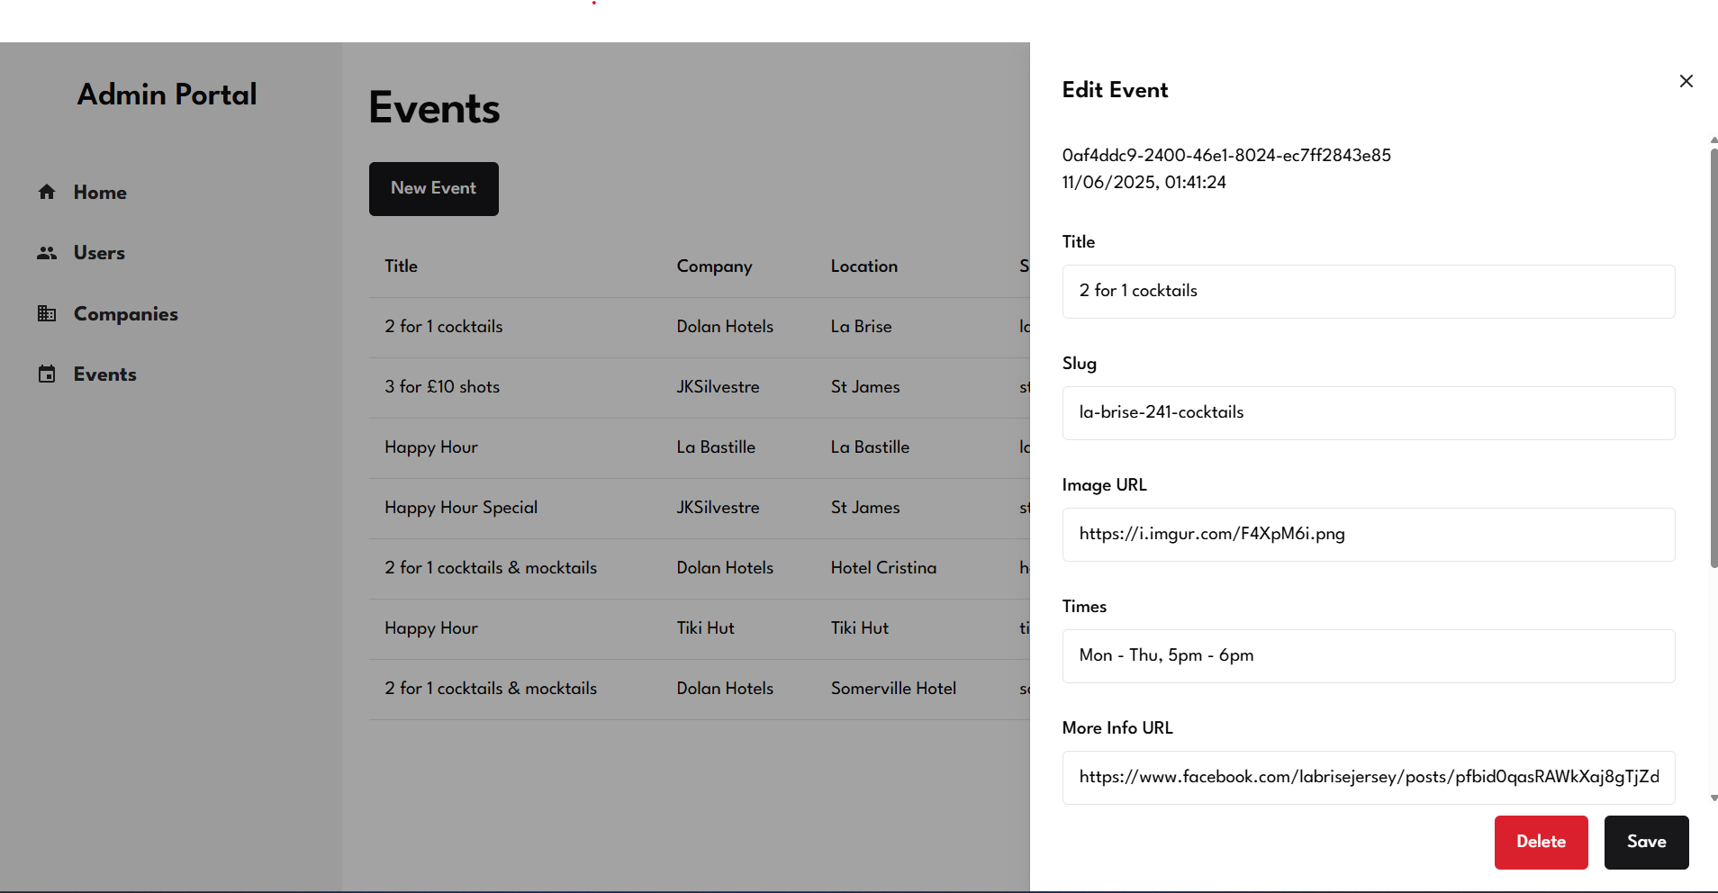Viewport: 1718px width, 893px height.
Task: Focus the Title input field
Action: 1368,292
